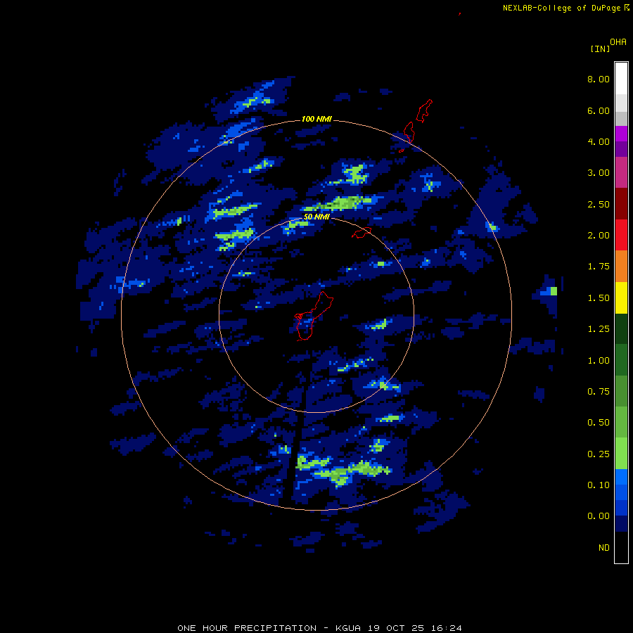Select the black ND swatch in legend
Screen dimensions: 633x633
[x=621, y=547]
